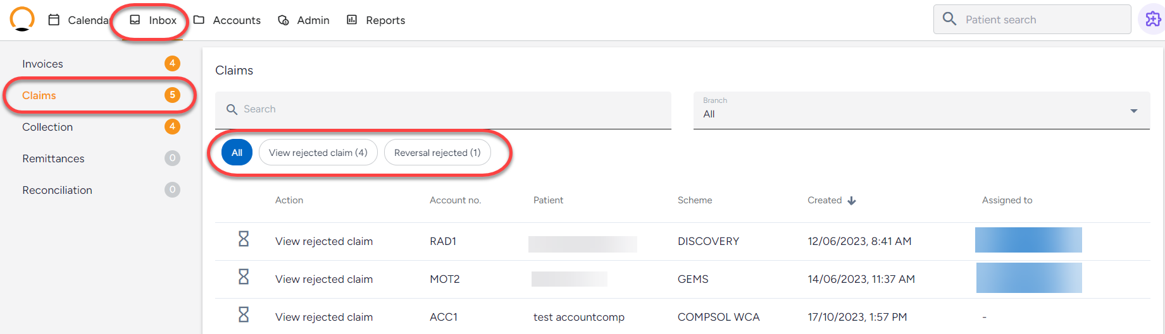Viewport: 1165px width, 334px height.
Task: Click the hourglass icon for account MOT2
Action: (244, 277)
